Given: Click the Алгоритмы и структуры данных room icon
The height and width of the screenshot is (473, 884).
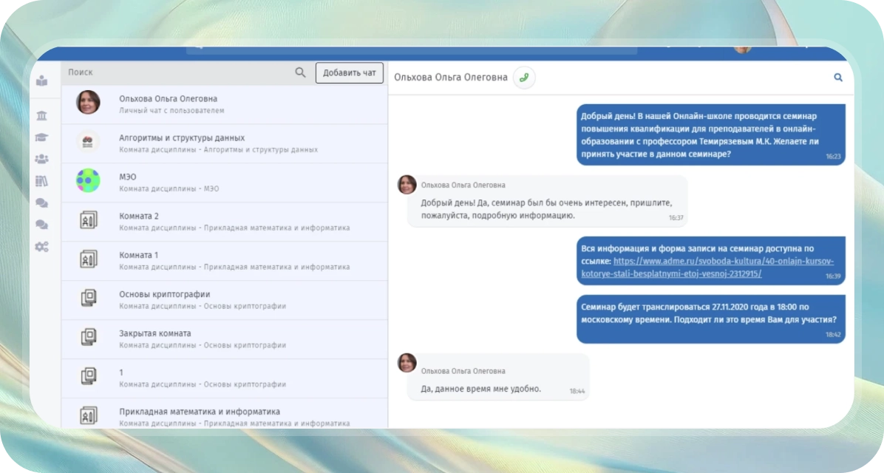Looking at the screenshot, I should pyautogui.click(x=88, y=141).
